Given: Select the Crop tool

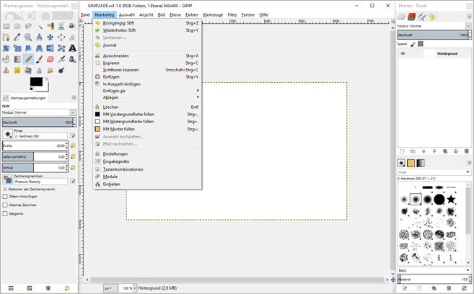Looking at the screenshot, I should coord(72,37).
